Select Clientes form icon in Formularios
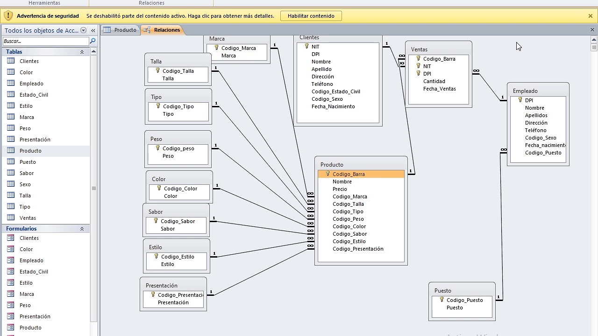The width and height of the screenshot is (598, 336). [11, 238]
